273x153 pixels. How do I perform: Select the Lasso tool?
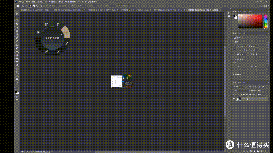point(17,20)
